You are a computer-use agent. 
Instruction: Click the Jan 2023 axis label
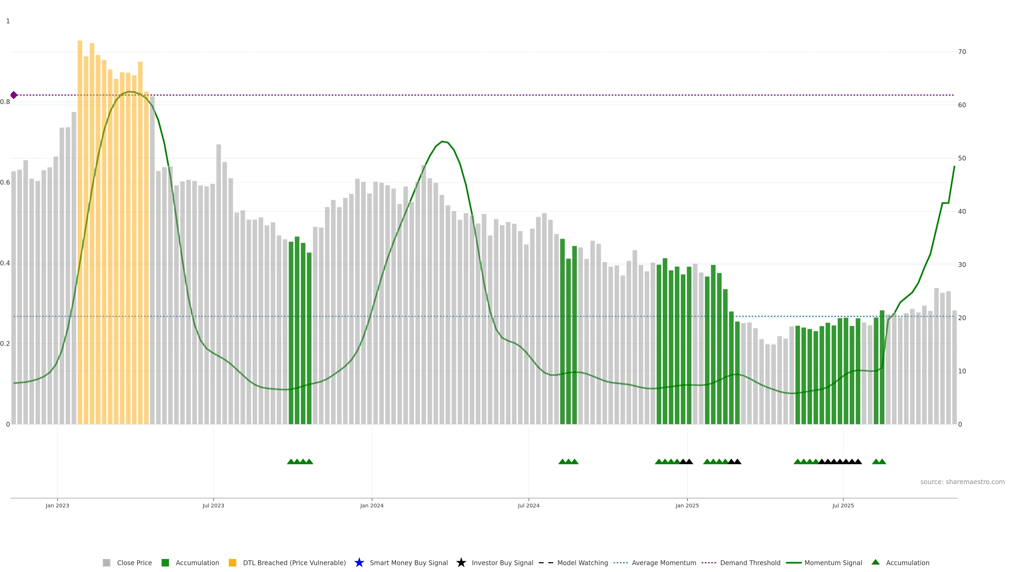pyautogui.click(x=57, y=505)
